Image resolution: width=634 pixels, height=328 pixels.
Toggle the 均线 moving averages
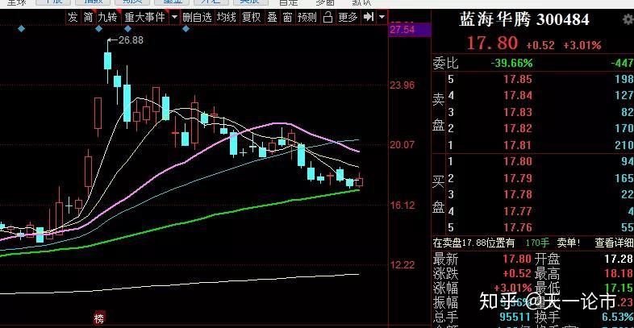tap(226, 18)
